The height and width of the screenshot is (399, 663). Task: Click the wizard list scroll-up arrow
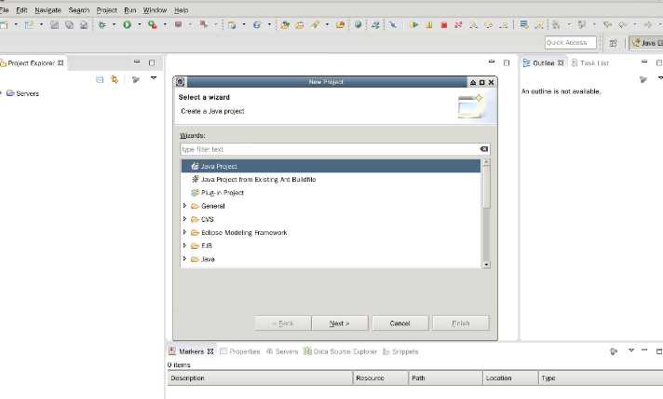click(x=486, y=162)
